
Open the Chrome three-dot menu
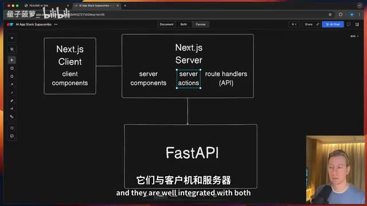[360, 14]
